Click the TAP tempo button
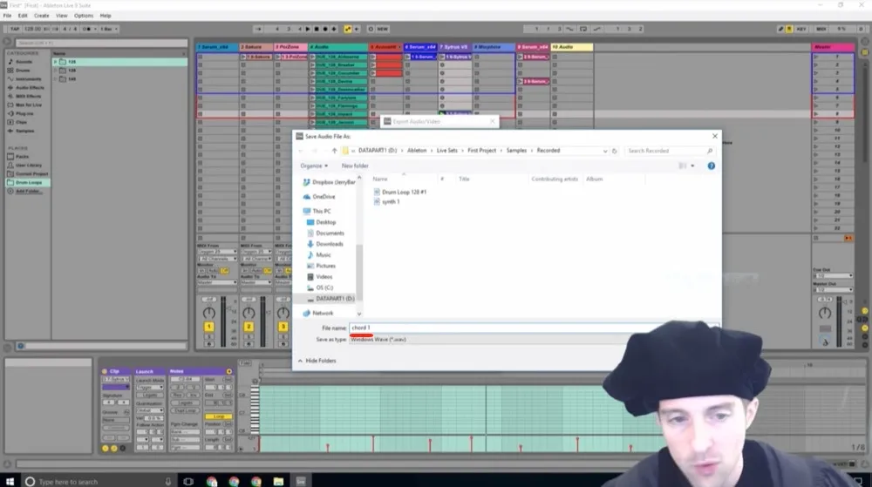Screen dimensions: 872x487 tap(15, 29)
